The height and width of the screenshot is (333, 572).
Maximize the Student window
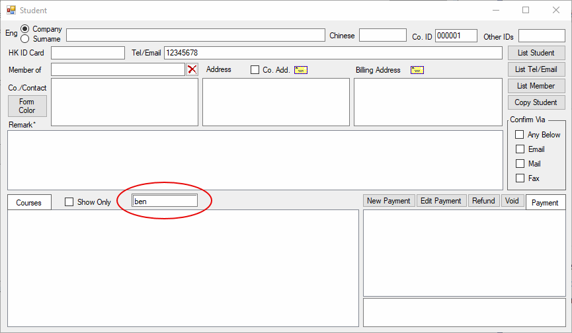(526, 10)
